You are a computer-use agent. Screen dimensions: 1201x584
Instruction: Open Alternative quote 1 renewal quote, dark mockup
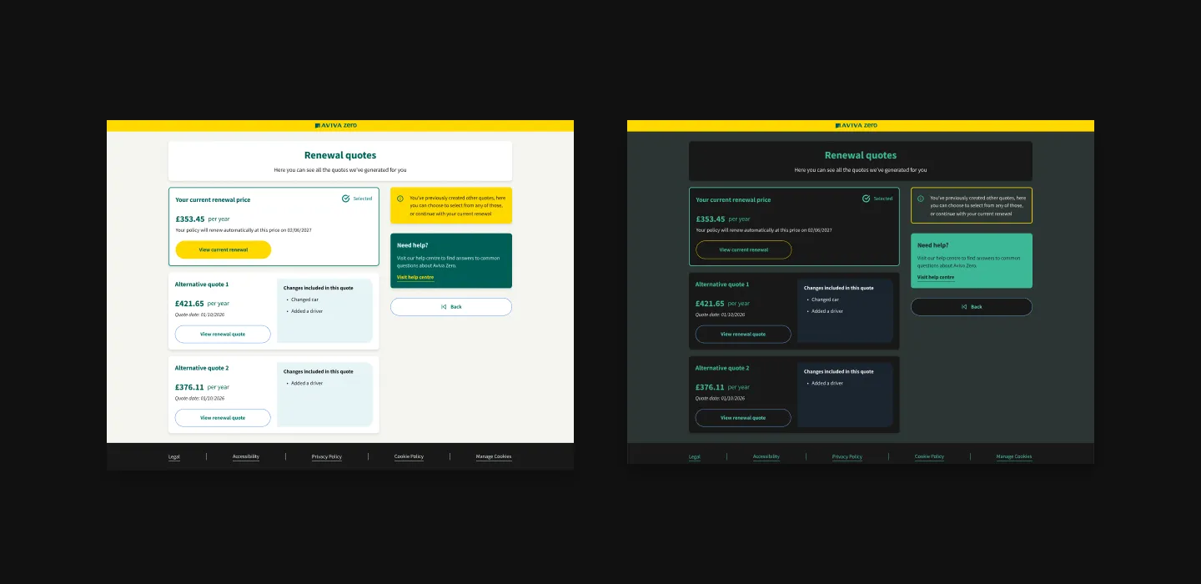click(743, 334)
